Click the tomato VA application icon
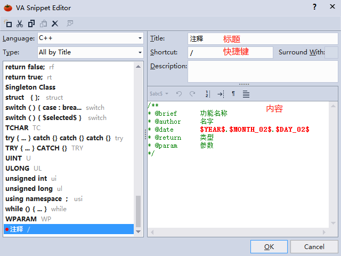The width and height of the screenshot is (341, 256). pyautogui.click(x=8, y=8)
